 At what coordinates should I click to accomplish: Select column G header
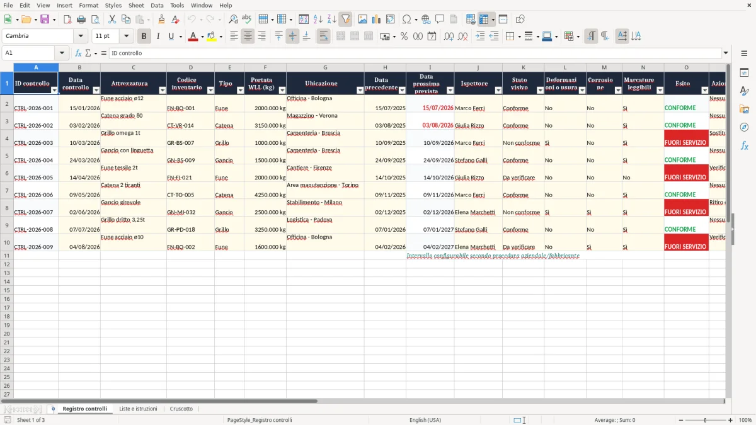pyautogui.click(x=325, y=67)
